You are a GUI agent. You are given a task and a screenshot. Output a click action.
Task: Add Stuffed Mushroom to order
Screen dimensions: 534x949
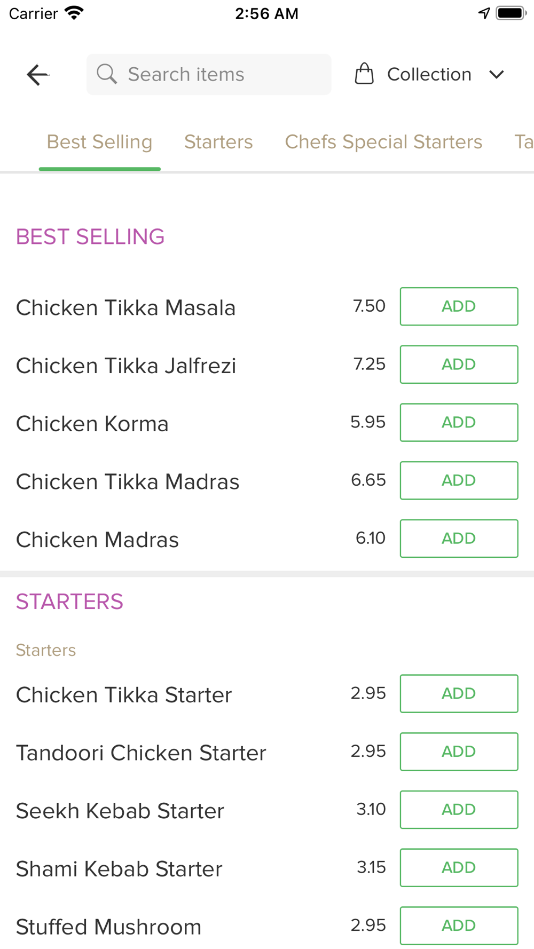point(459,926)
